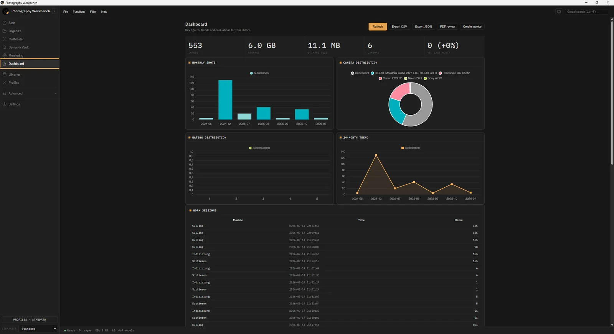614x334 pixels.
Task: Open the PDF review button
Action: point(447,26)
